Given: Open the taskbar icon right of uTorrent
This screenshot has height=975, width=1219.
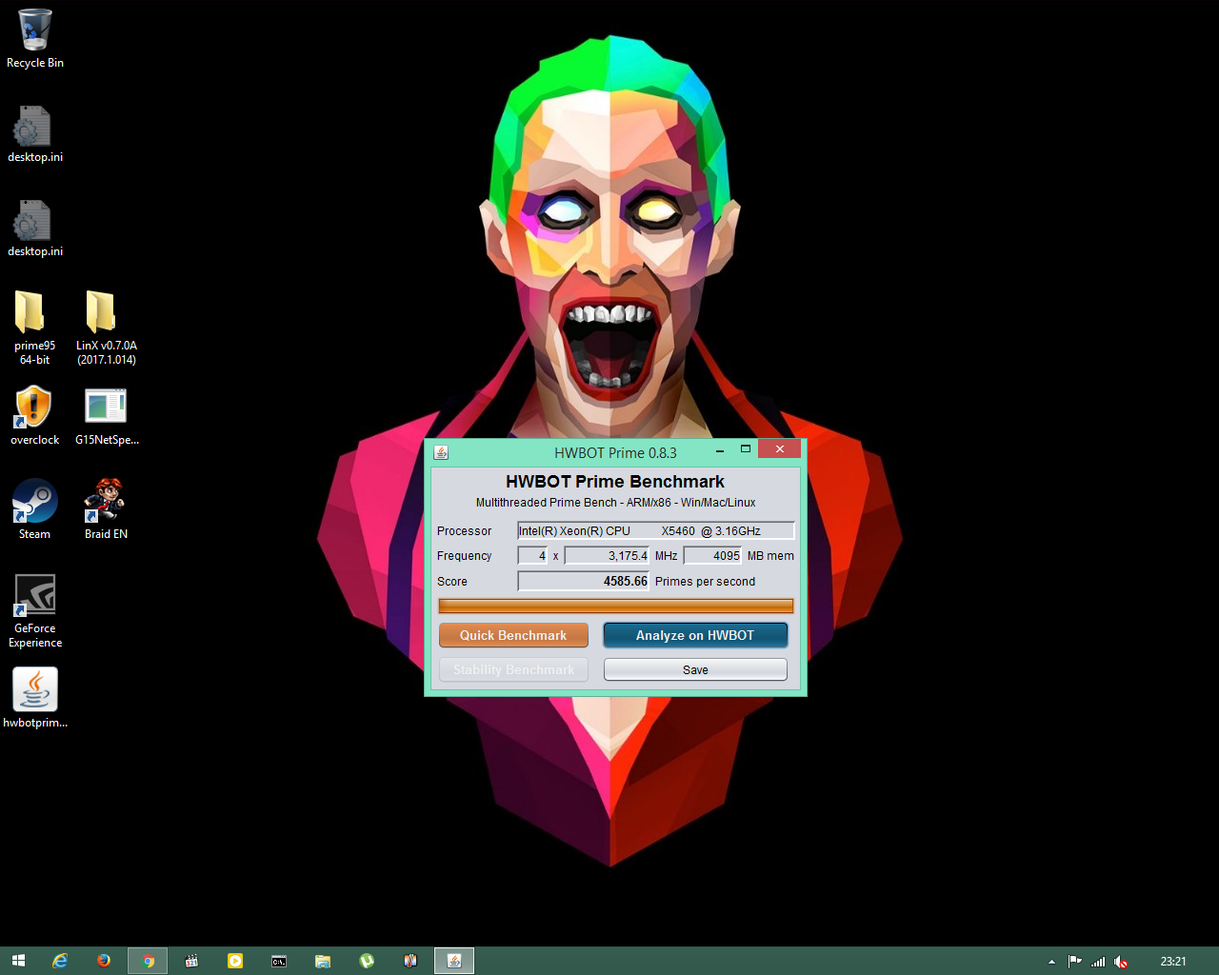Looking at the screenshot, I should coord(410,961).
